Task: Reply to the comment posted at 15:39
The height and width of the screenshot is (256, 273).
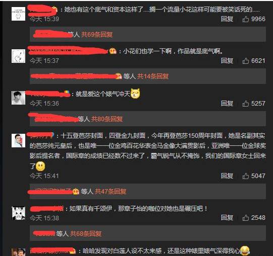Action: 227,19
